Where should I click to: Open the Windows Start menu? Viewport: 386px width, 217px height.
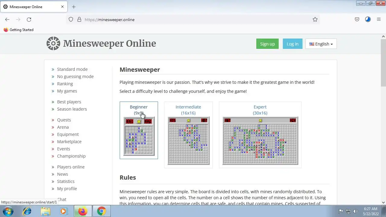[x=8, y=211]
